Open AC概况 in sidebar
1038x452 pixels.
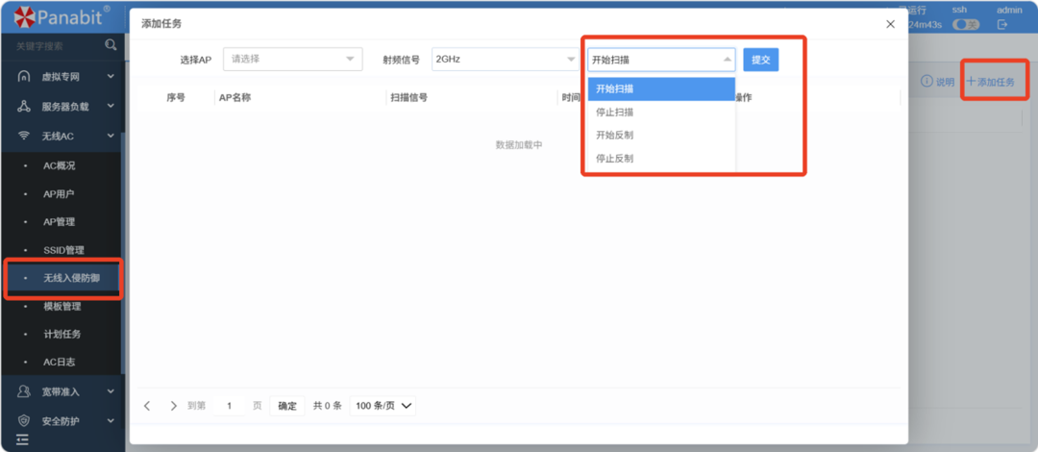click(x=61, y=165)
